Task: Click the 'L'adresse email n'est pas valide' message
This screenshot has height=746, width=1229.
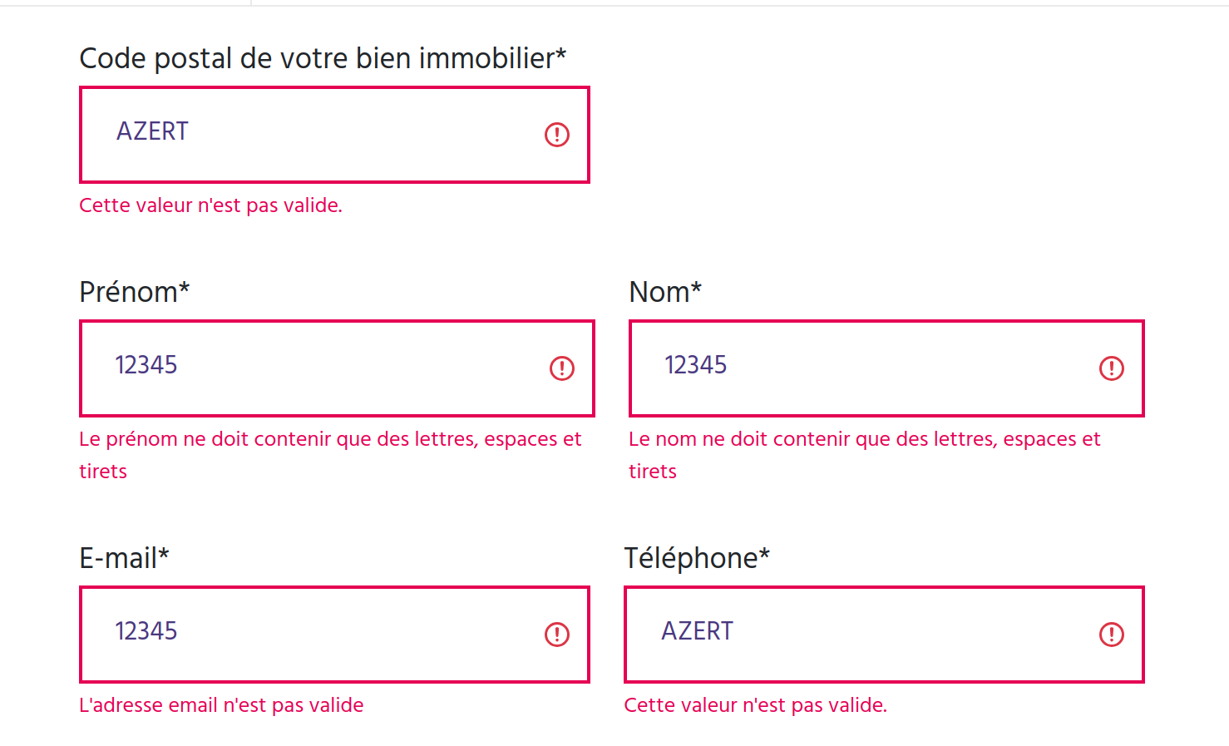Action: (221, 705)
